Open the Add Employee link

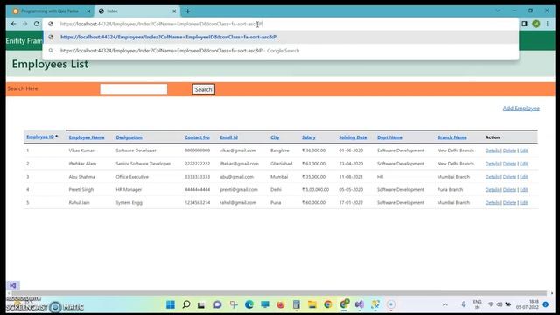(521, 108)
